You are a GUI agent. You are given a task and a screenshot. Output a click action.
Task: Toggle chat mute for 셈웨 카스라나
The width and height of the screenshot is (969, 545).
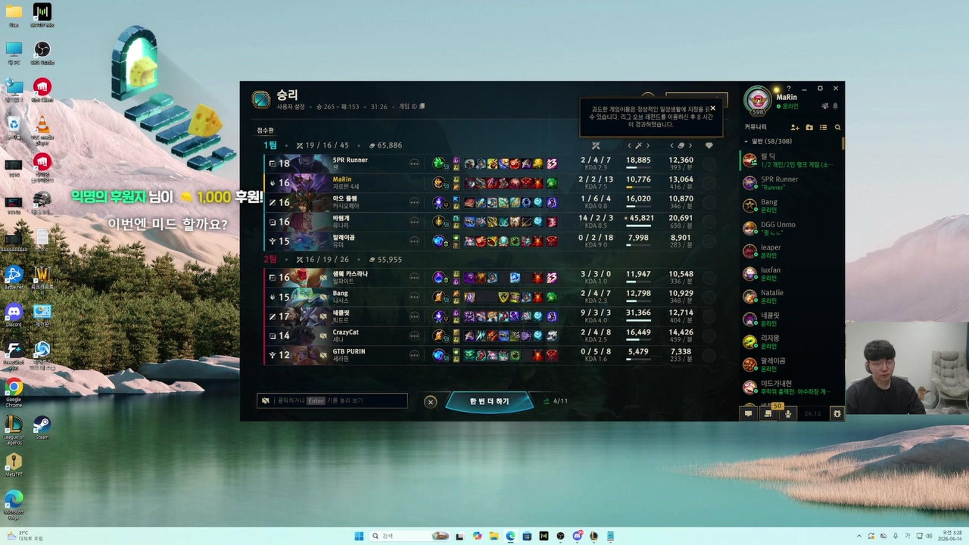click(x=324, y=278)
